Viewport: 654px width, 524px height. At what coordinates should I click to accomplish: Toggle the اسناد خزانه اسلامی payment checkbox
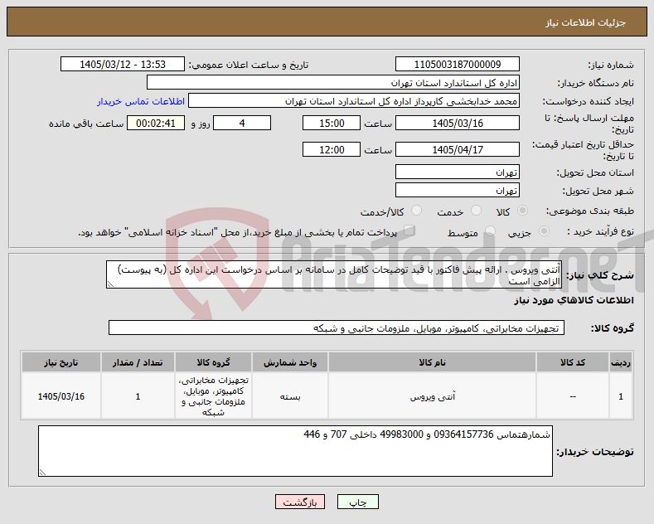click(x=409, y=230)
